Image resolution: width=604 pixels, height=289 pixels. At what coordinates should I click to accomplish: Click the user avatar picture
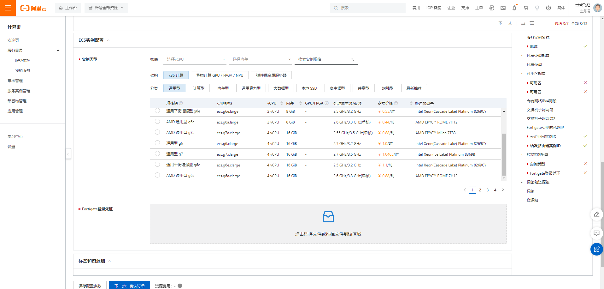pyautogui.click(x=597, y=8)
